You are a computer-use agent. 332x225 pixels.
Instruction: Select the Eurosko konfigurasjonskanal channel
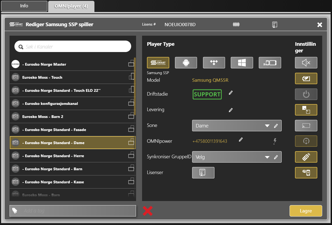click(73, 104)
